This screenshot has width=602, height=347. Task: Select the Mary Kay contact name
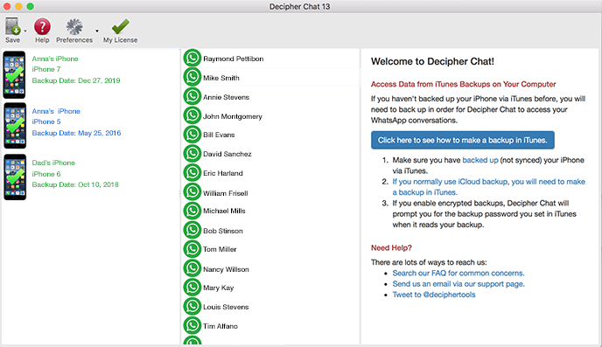point(218,288)
